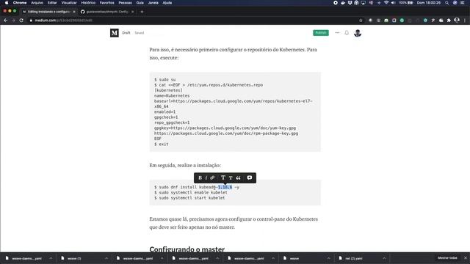The image size is (470, 264).
Task: Open the notifications bell
Action: pos(347,32)
